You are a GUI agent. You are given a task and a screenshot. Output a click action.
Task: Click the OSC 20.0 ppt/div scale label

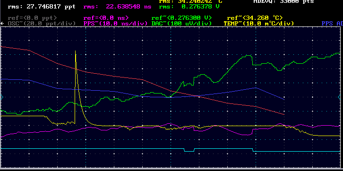pyautogui.click(x=42, y=24)
